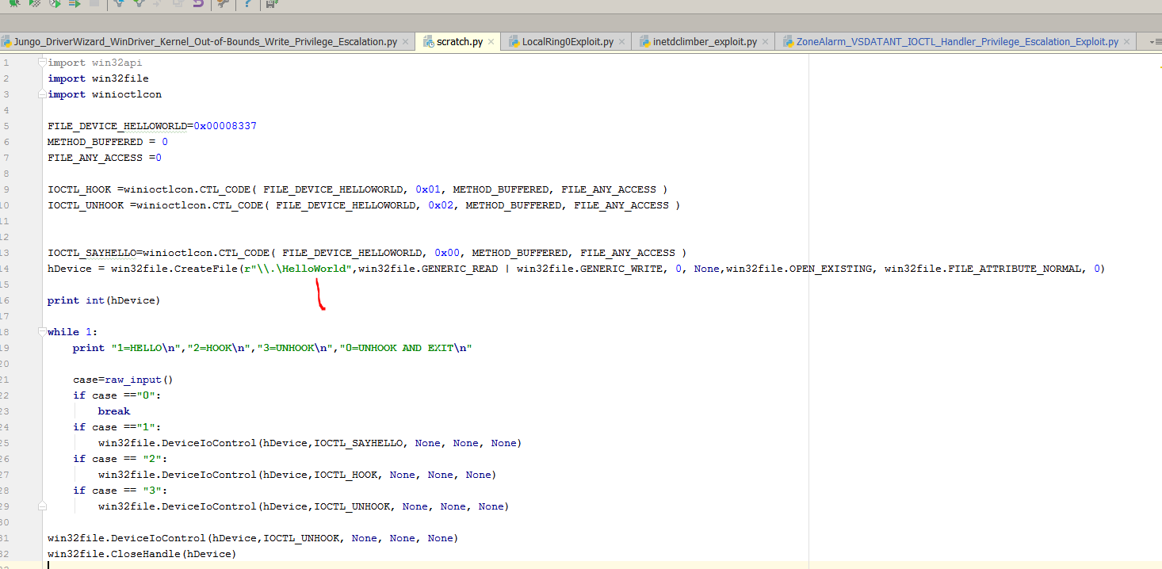The image size is (1162, 569).
Task: Open Help with the question mark icon
Action: [248, 4]
